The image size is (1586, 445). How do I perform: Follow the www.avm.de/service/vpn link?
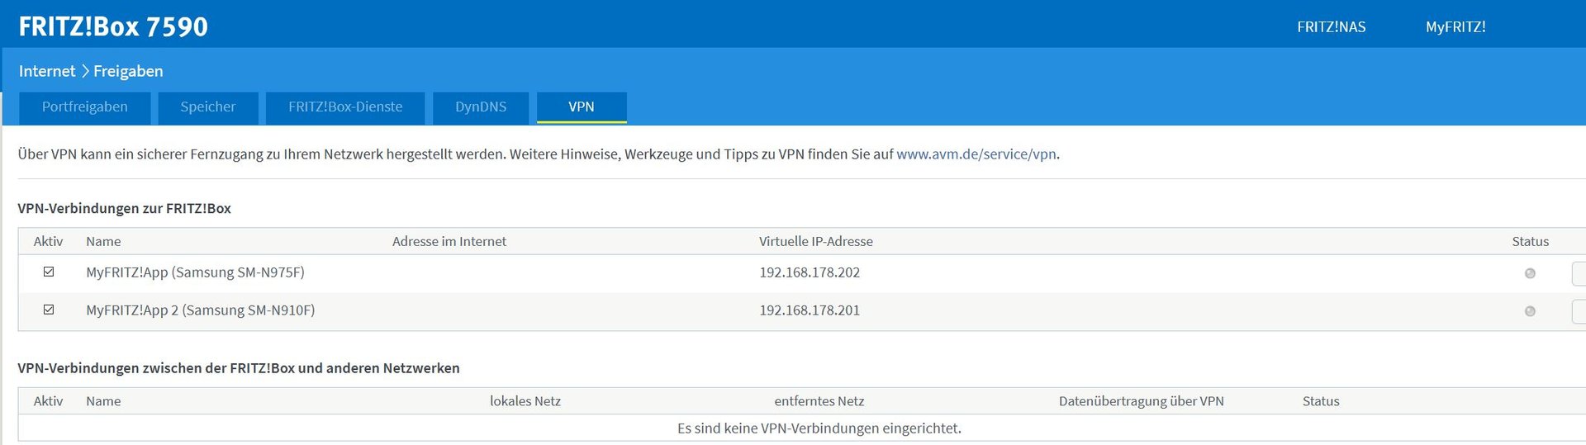(x=976, y=154)
